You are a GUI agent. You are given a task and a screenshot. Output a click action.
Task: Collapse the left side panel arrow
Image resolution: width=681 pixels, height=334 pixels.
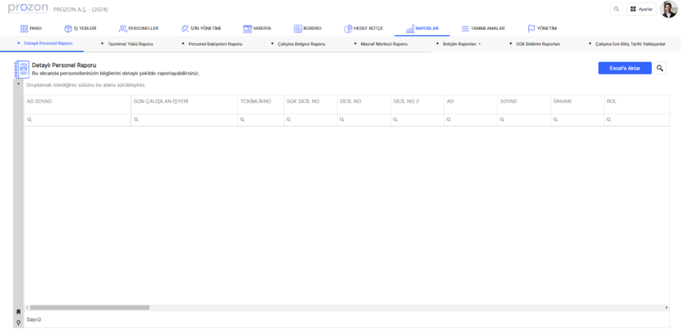pyautogui.click(x=18, y=84)
